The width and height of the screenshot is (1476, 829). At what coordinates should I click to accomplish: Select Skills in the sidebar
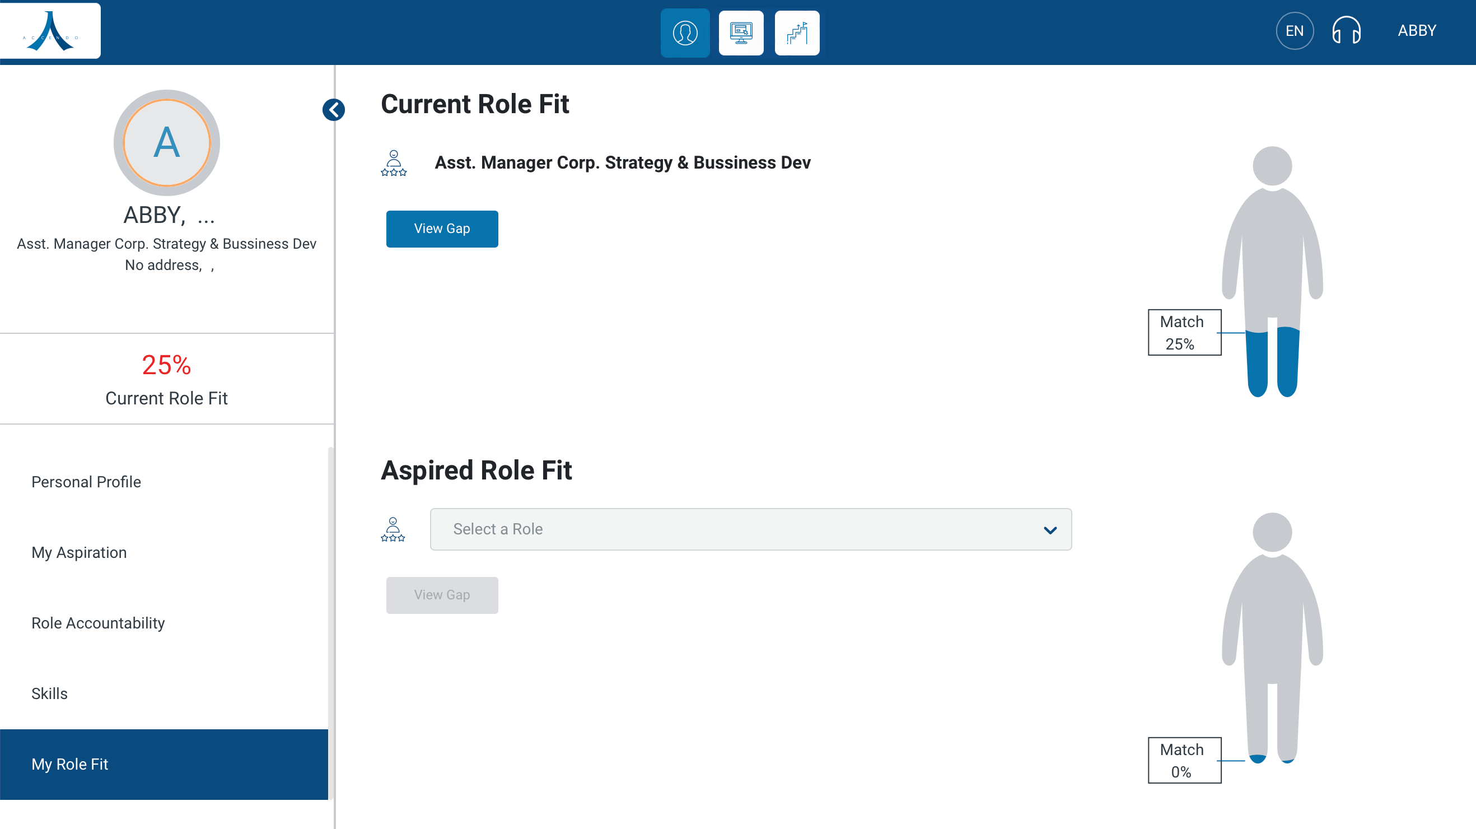point(49,693)
